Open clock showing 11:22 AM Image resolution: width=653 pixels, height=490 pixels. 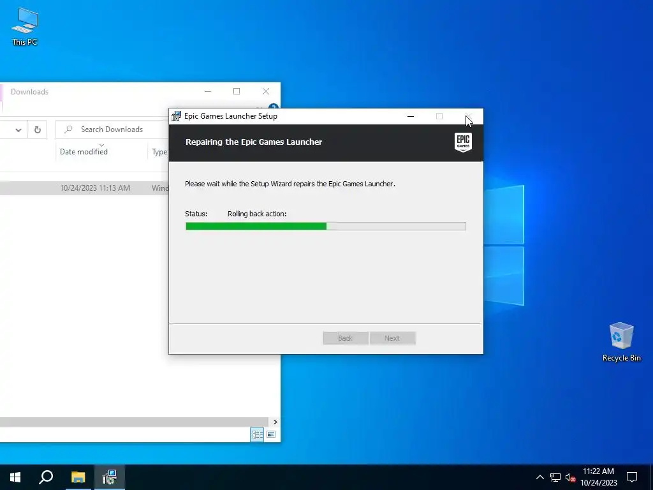(x=598, y=477)
